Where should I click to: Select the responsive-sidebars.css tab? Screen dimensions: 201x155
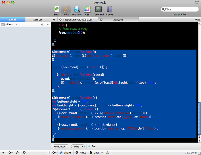(78, 19)
